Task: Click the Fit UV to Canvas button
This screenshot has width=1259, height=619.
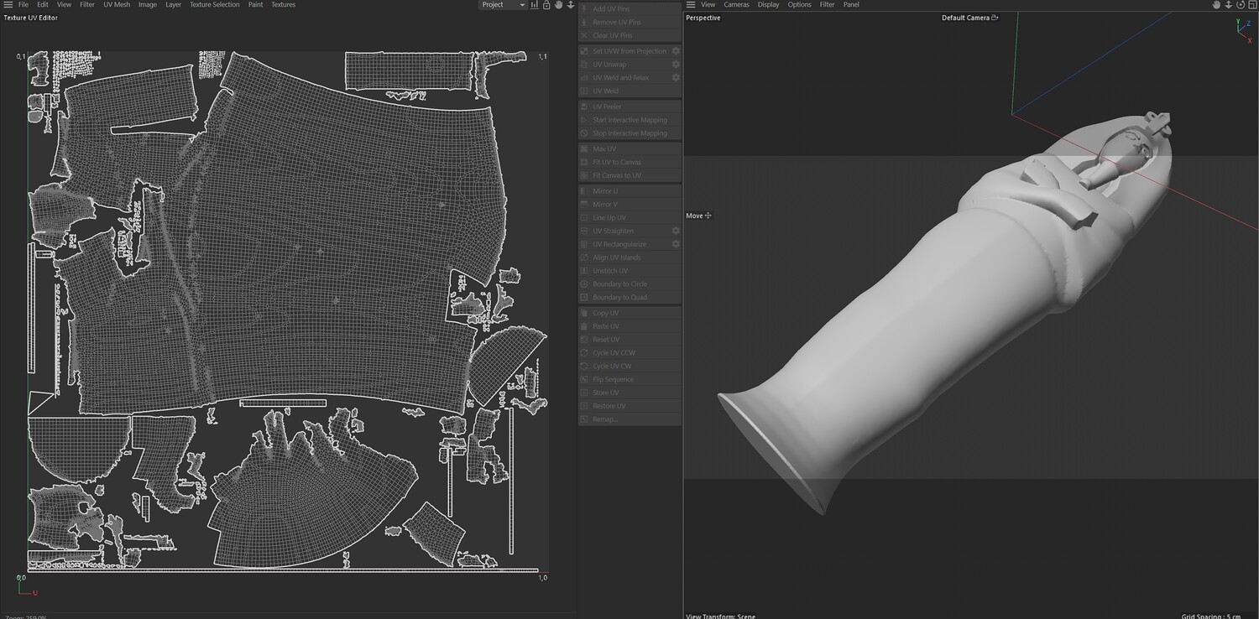Action: point(629,162)
